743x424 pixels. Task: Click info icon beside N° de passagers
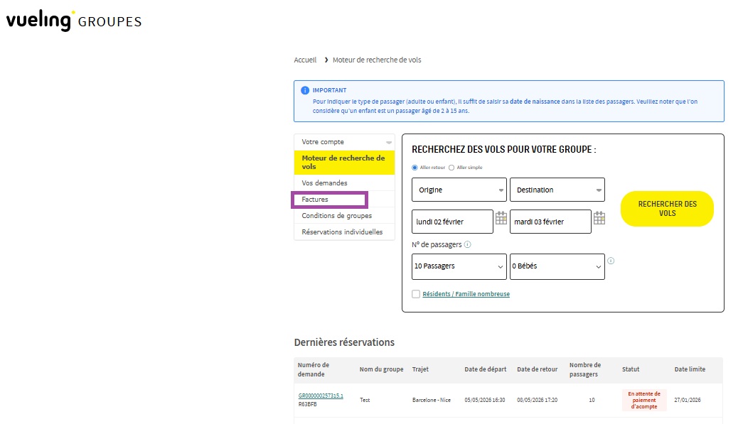pyautogui.click(x=467, y=244)
